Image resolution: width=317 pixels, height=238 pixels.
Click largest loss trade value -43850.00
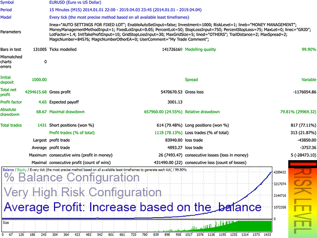pyautogui.click(x=307, y=140)
